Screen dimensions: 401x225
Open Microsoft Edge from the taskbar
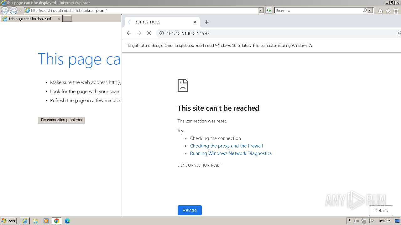pyautogui.click(x=67, y=221)
